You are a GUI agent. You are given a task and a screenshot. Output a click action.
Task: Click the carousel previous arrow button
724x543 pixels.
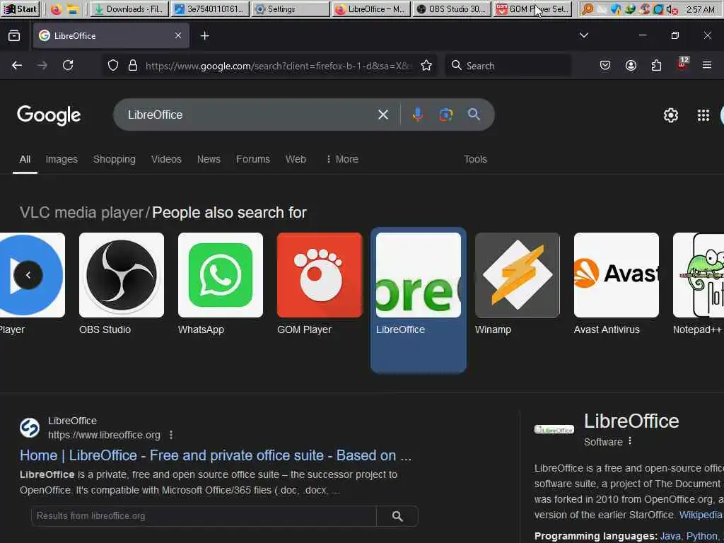pos(28,275)
